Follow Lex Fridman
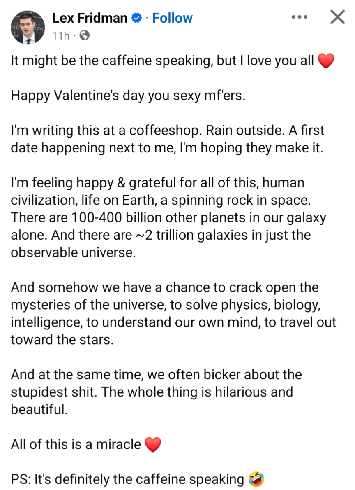This screenshot has height=490, width=355. click(172, 18)
